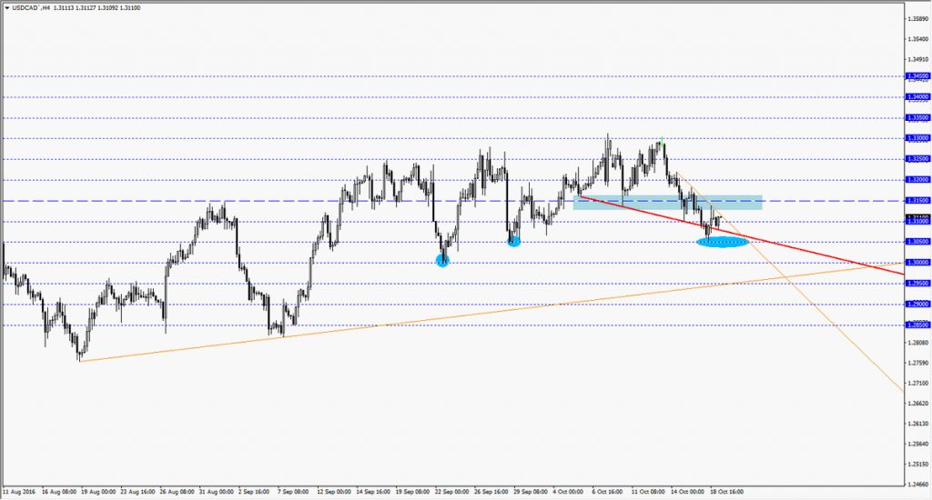Click the 1.28500 horizontal line price label
This screenshot has width=932, height=500.
click(917, 325)
